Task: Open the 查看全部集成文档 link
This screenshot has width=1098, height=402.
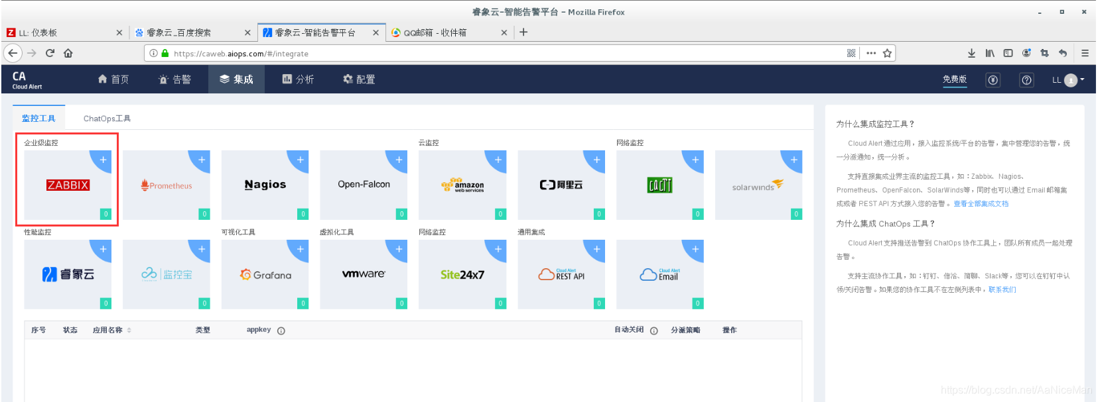Action: pyautogui.click(x=981, y=204)
